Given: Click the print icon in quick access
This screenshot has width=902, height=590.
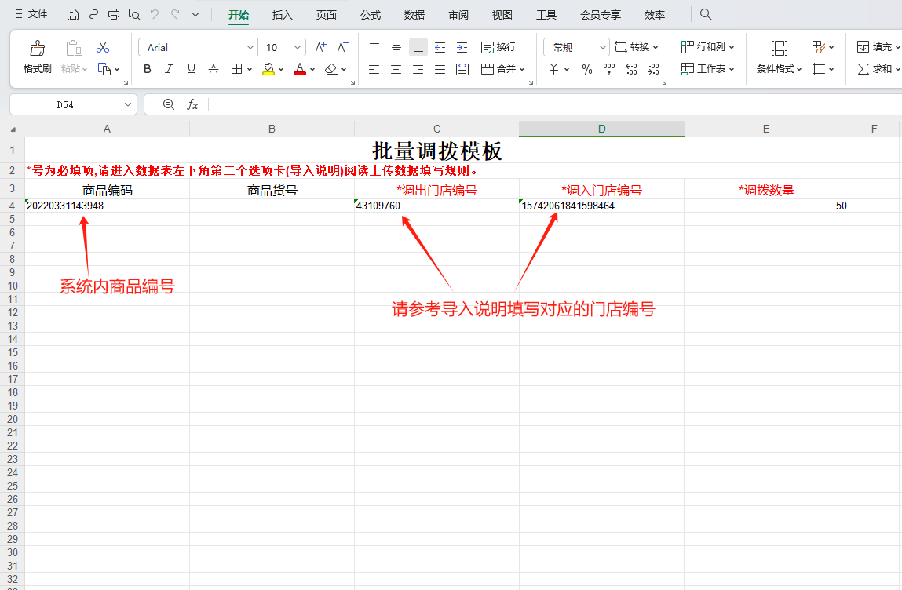Looking at the screenshot, I should point(114,13).
